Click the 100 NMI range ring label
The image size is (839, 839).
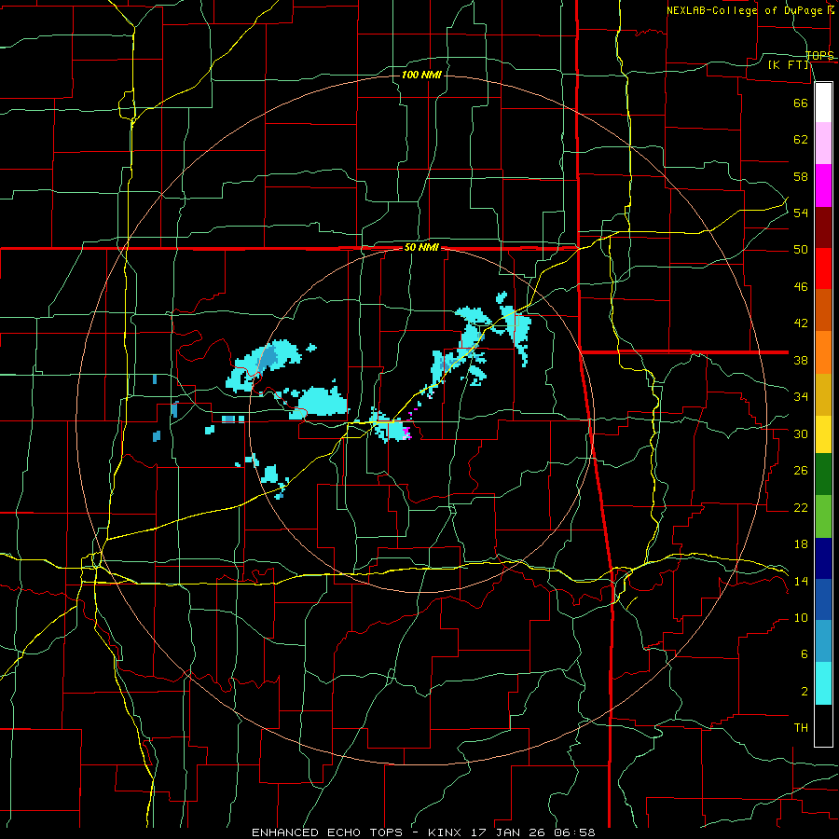click(421, 75)
